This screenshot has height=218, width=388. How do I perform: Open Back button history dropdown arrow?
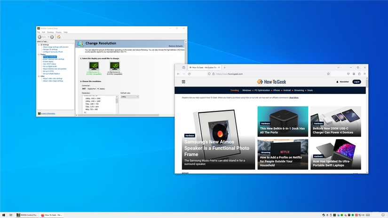tap(48, 37)
